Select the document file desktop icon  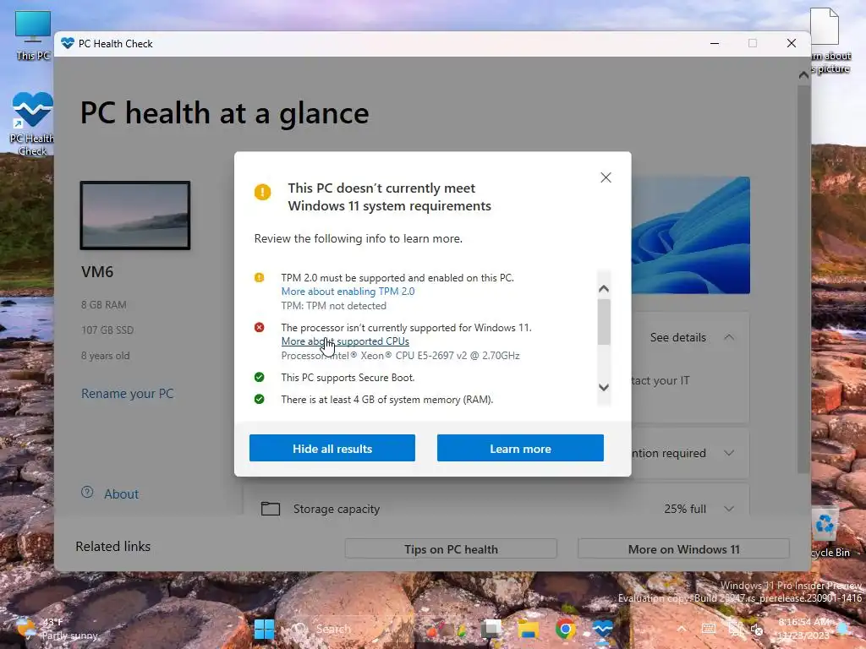point(829,41)
